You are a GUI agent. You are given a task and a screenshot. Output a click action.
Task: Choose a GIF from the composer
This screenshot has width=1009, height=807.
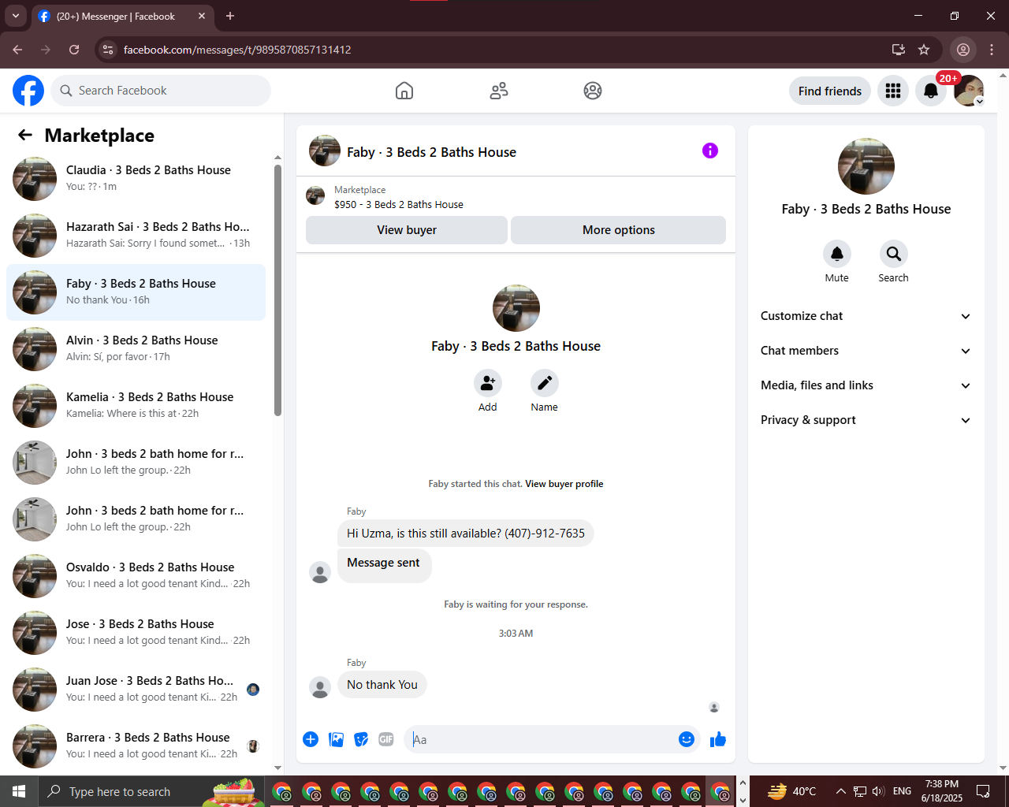[386, 739]
